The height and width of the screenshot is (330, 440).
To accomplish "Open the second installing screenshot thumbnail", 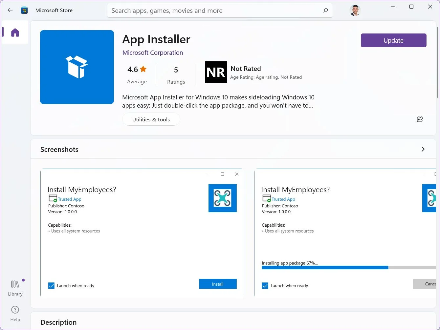I will tap(345, 232).
